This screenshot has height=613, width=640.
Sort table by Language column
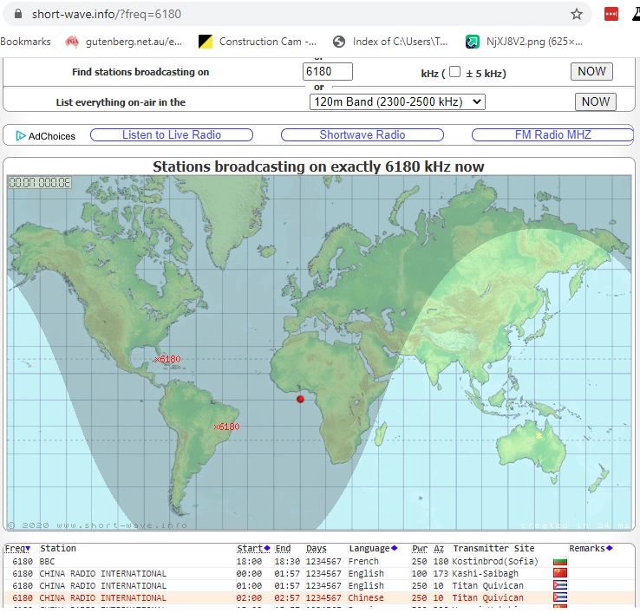[373, 549]
